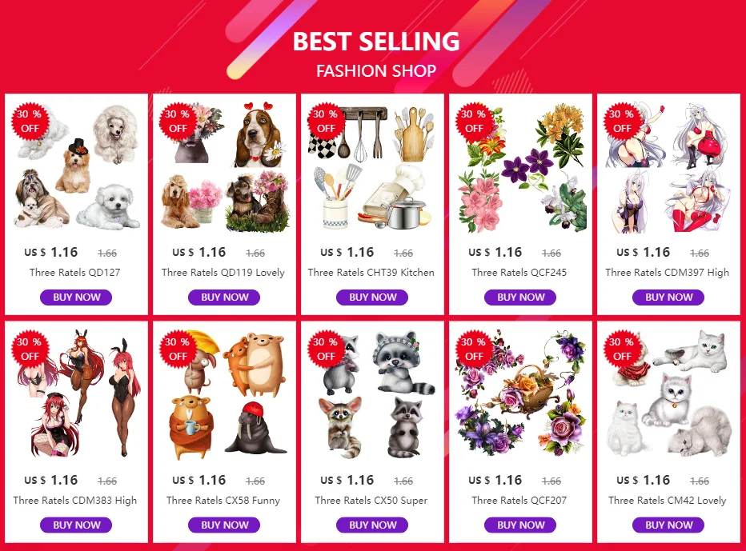Open the Three Ratels CHT39 Kitchen title link
Viewport: 746px width, 551px height.
(371, 273)
